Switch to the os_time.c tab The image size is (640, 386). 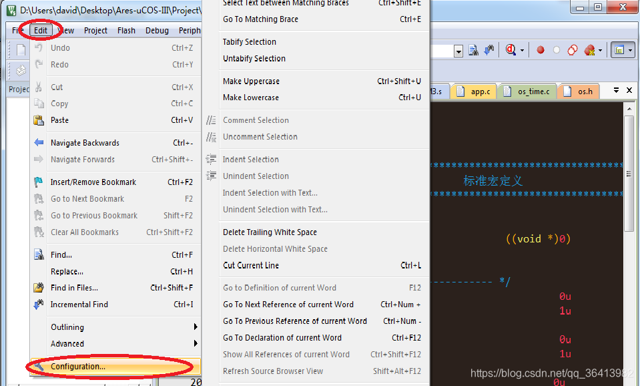pos(527,91)
